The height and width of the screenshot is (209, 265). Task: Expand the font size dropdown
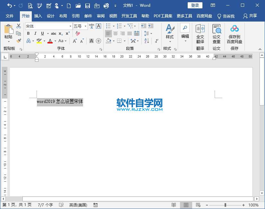click(85, 26)
